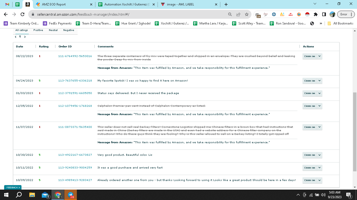Viewport: 357px width, 200px height.
Task: Go to previous page of feedback
Action: point(16,37)
